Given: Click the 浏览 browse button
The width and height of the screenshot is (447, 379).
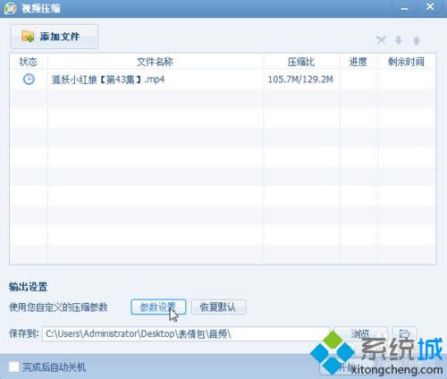Looking at the screenshot, I should tap(360, 333).
